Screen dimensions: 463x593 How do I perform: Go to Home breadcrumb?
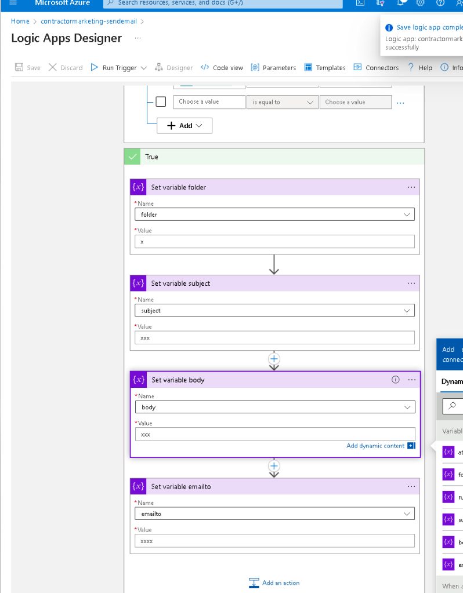[x=20, y=21]
